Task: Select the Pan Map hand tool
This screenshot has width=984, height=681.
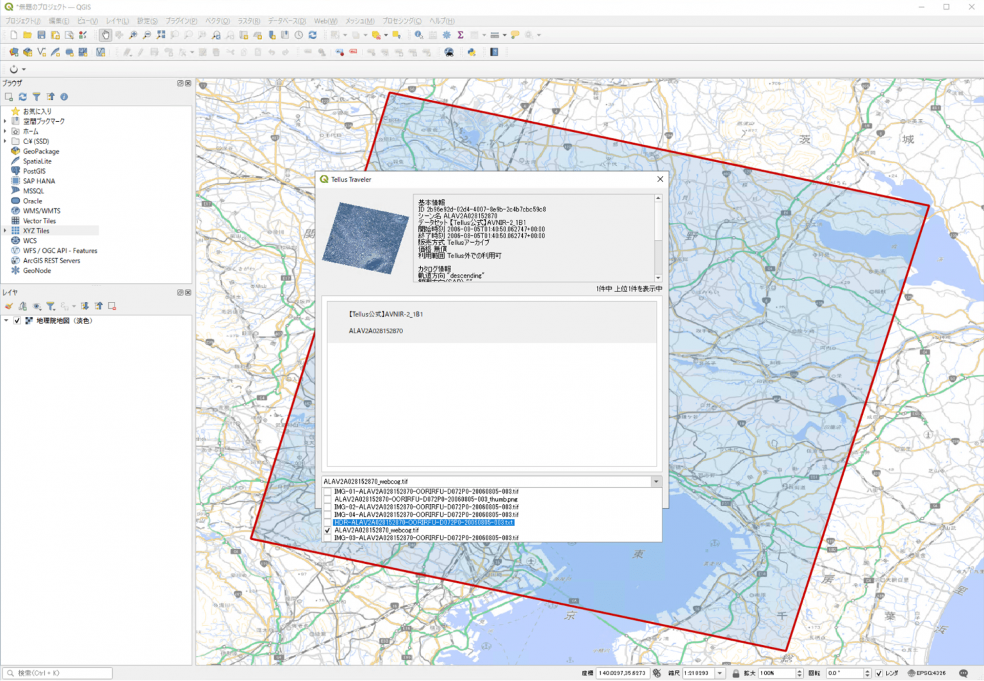Action: 105,35
